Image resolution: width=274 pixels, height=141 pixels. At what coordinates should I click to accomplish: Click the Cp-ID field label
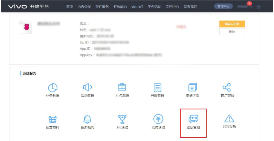tap(85, 42)
